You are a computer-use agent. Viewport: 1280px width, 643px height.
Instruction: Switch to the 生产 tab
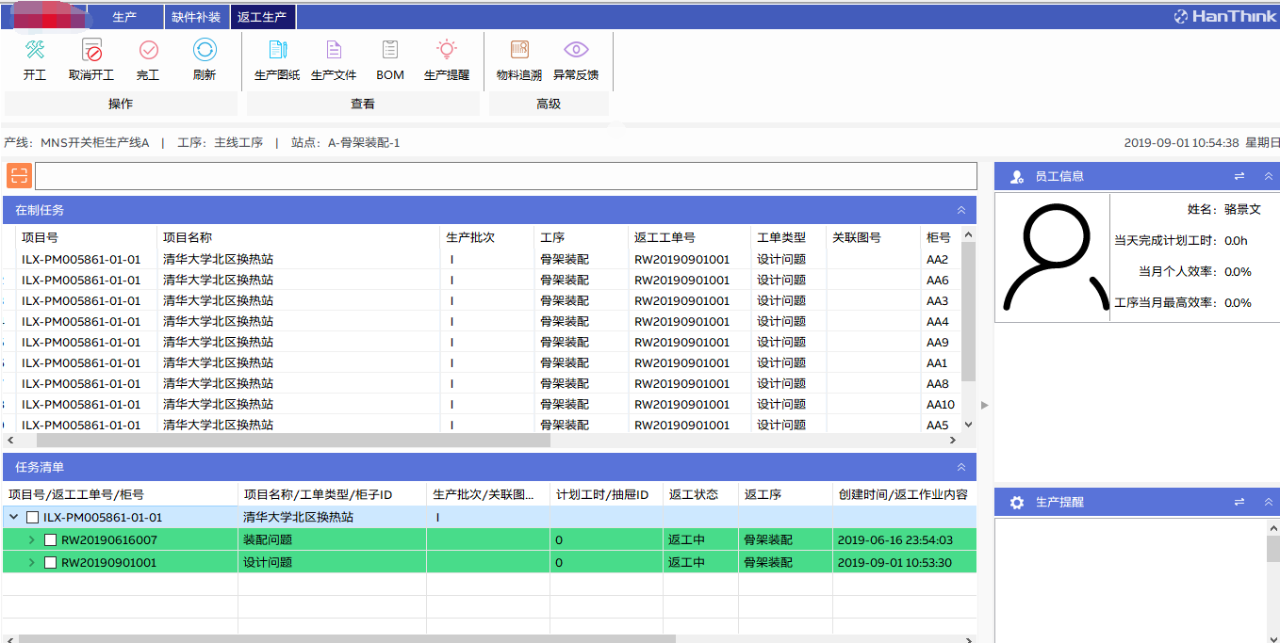[x=124, y=17]
